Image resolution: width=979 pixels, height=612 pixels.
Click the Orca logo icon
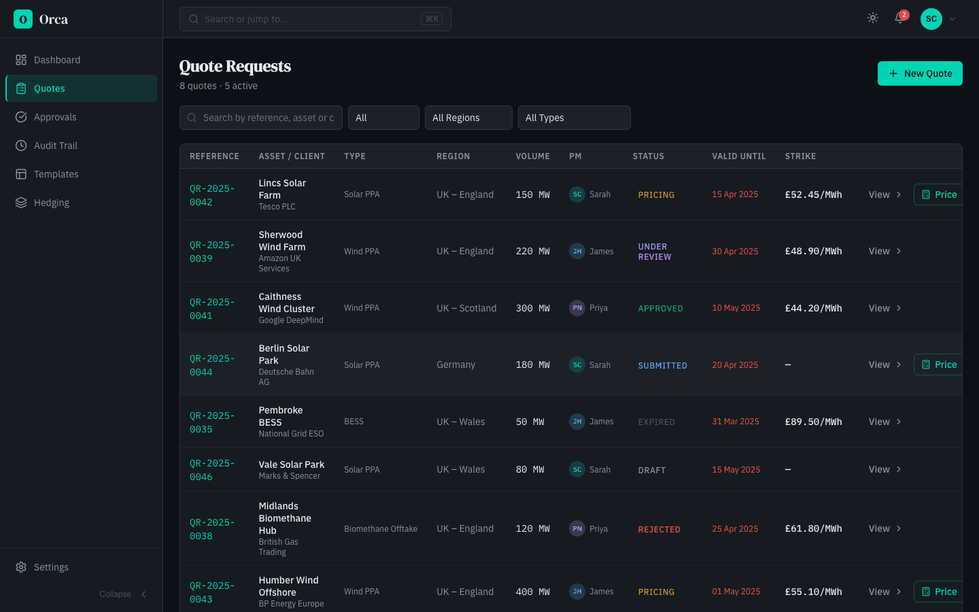tap(23, 19)
